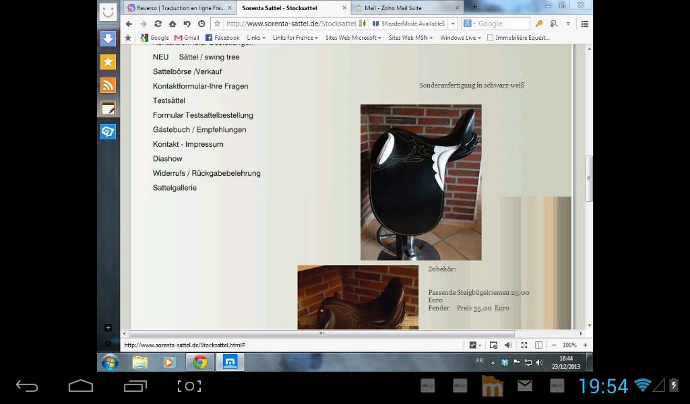Open the Favorites star in the sidebar
The image size is (690, 404).
pyautogui.click(x=108, y=62)
